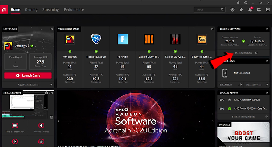Open the notifications bell
Screen dimensions: 272x147
pyautogui.click(x=250, y=9)
